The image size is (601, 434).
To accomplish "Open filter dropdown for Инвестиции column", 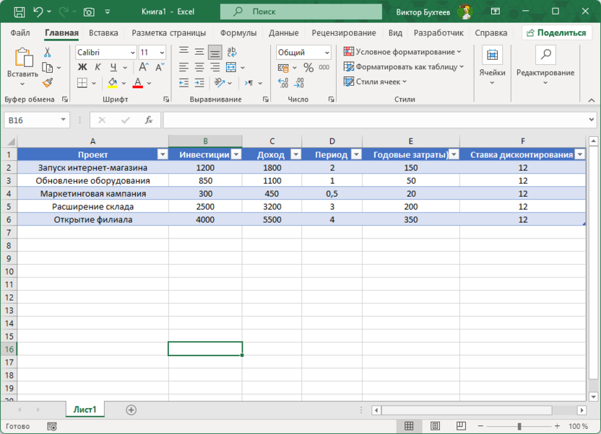I will click(x=235, y=154).
